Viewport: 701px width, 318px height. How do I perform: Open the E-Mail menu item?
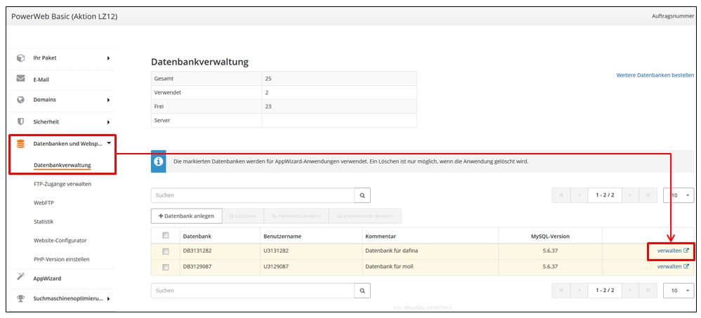pyautogui.click(x=41, y=80)
